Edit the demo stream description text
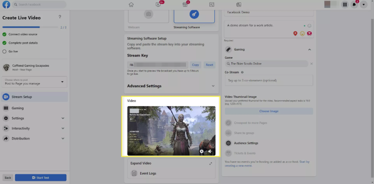Screen dimensions: 374x184 pos(250,25)
